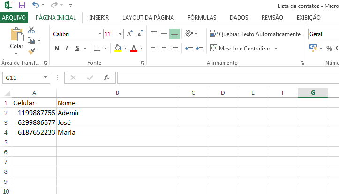
Task: Apply percent style
Action: coord(329,48)
